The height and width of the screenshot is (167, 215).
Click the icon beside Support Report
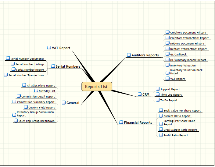click(x=157, y=89)
